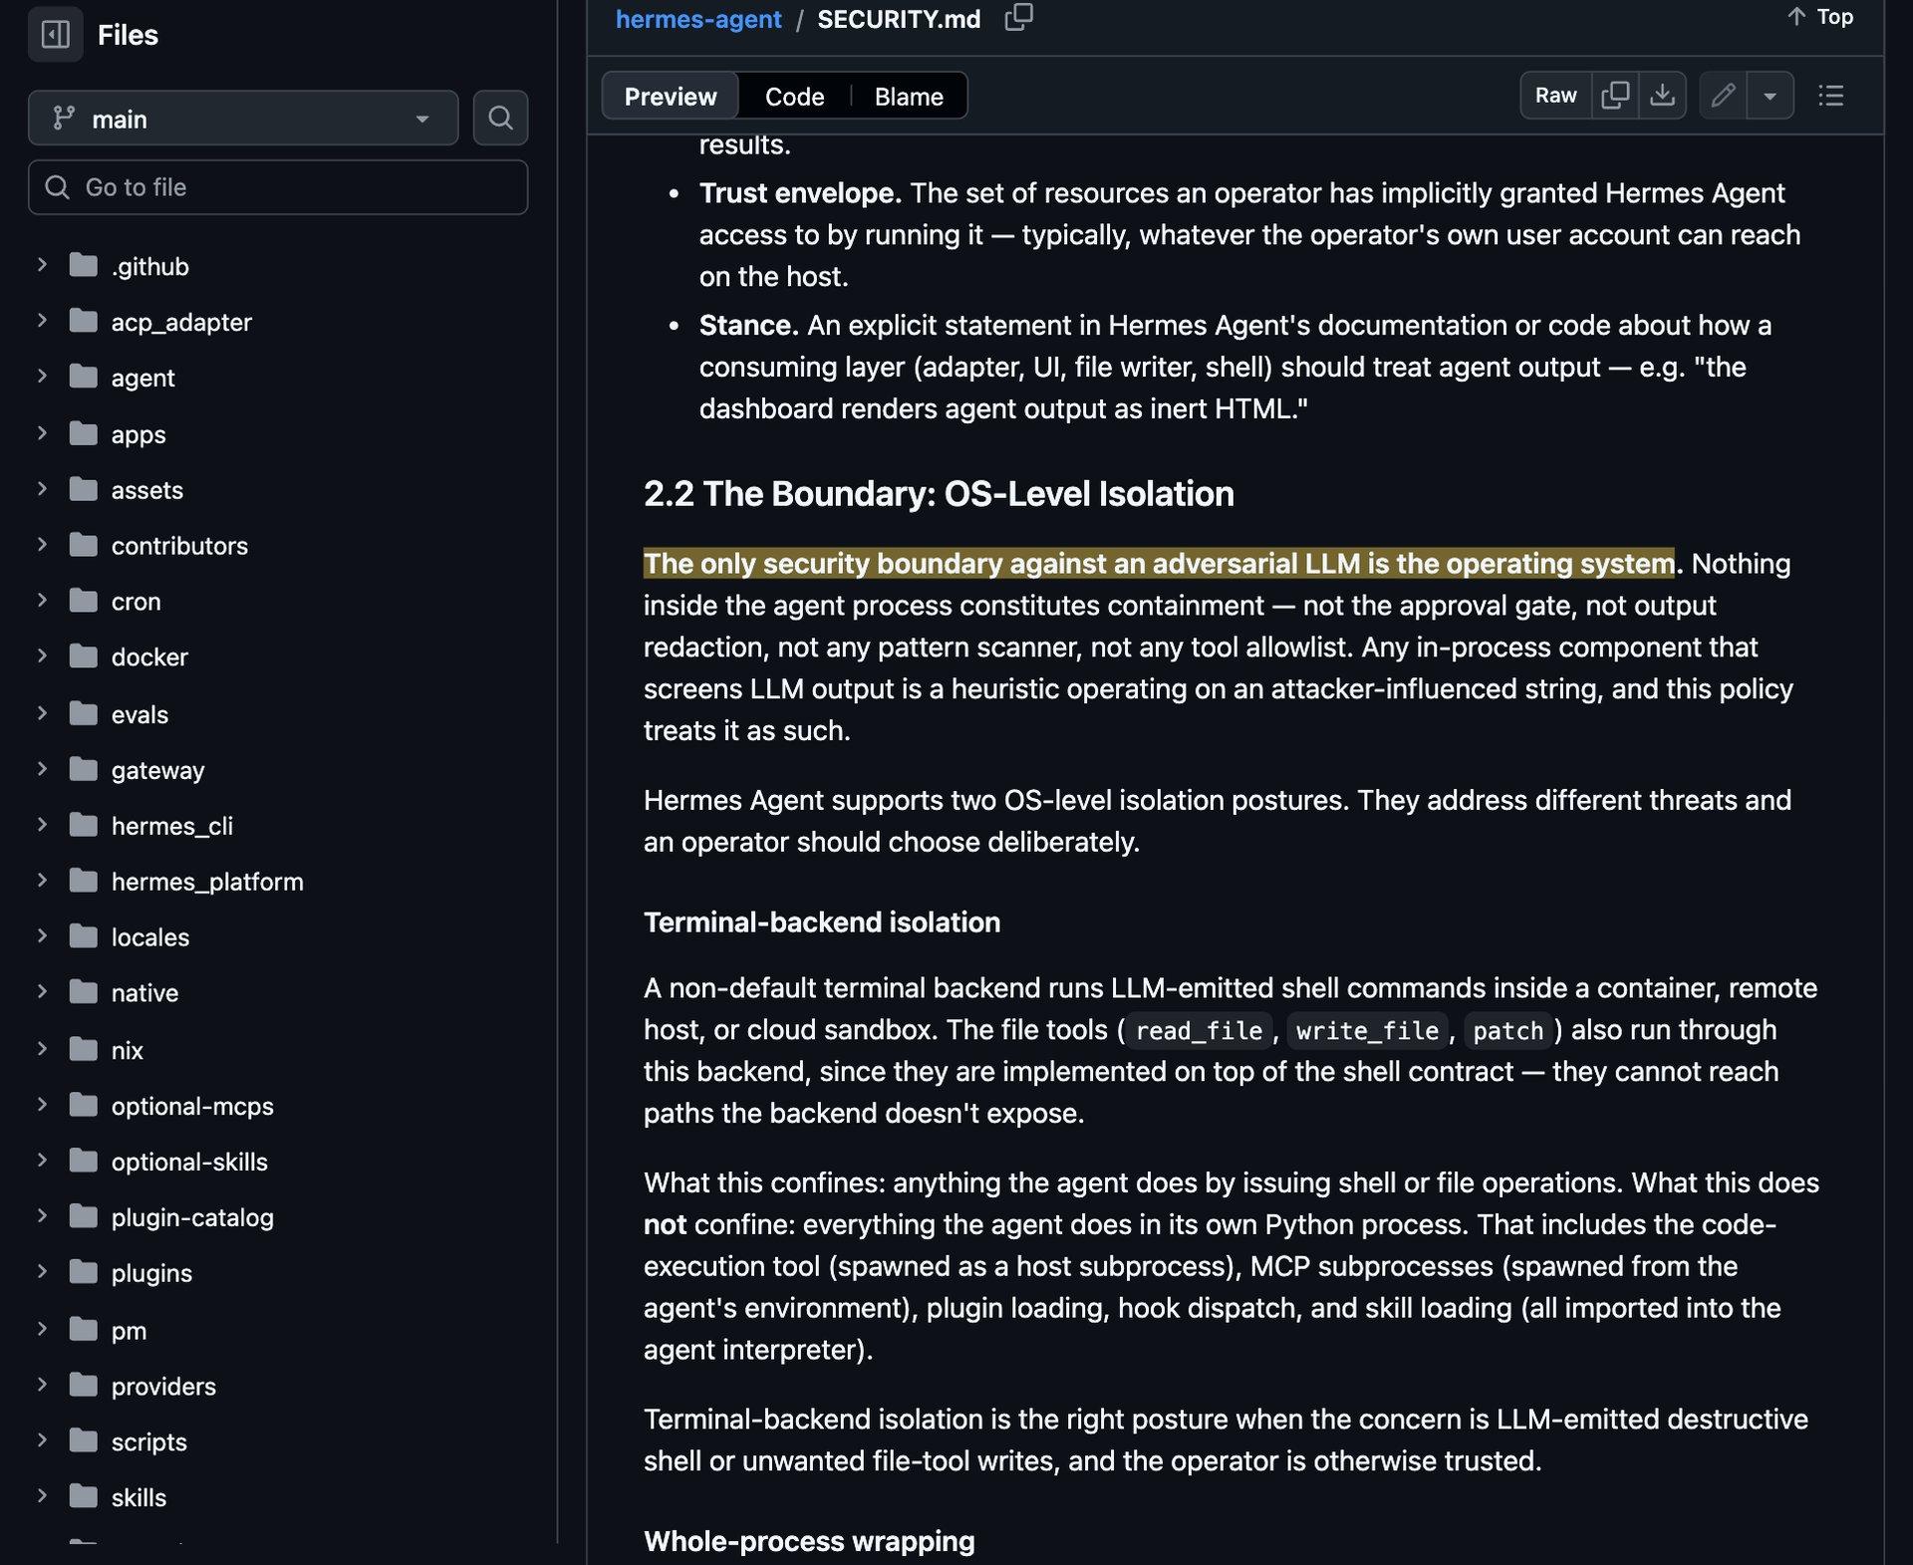The height and width of the screenshot is (1565, 1913).
Task: Open the scripts folder
Action: tap(149, 1441)
